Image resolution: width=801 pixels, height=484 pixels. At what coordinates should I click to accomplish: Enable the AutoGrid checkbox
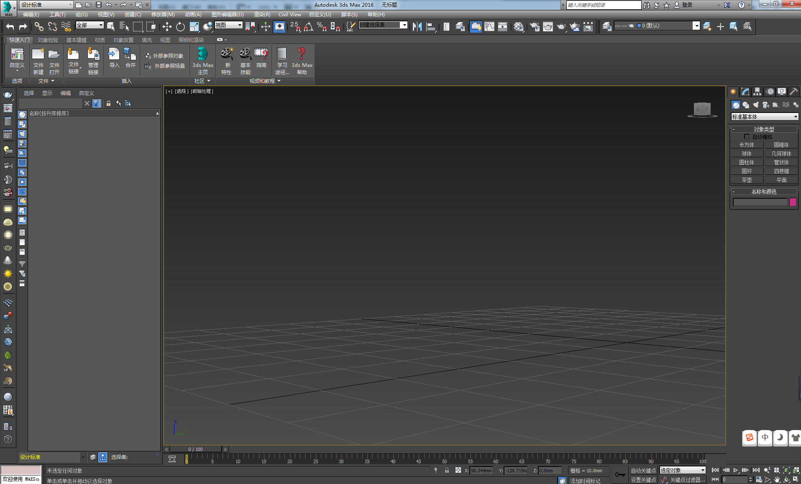[x=747, y=137]
